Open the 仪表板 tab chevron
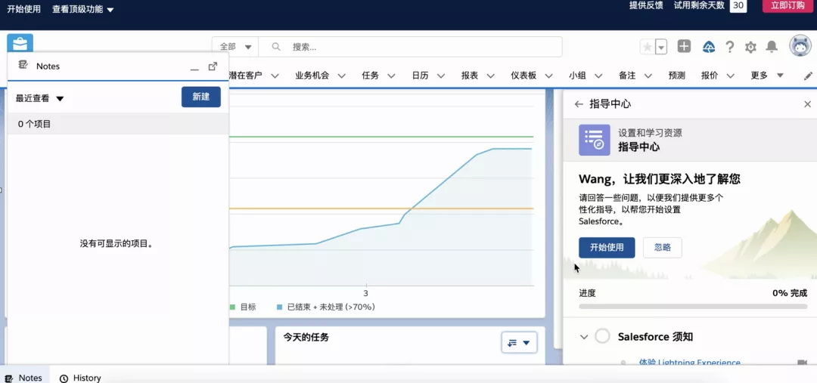 549,76
